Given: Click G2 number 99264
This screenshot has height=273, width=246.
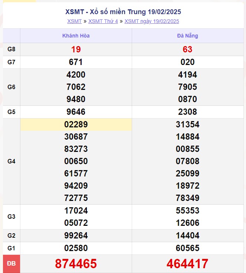Looking at the screenshot, I should point(76,235).
